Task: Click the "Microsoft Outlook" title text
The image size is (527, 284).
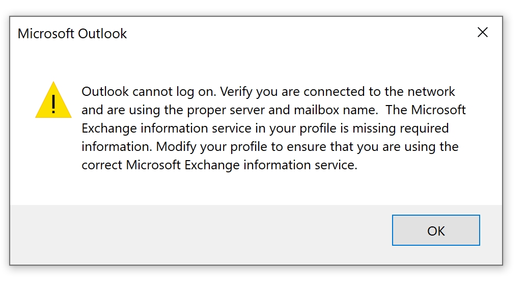Action: (x=72, y=34)
